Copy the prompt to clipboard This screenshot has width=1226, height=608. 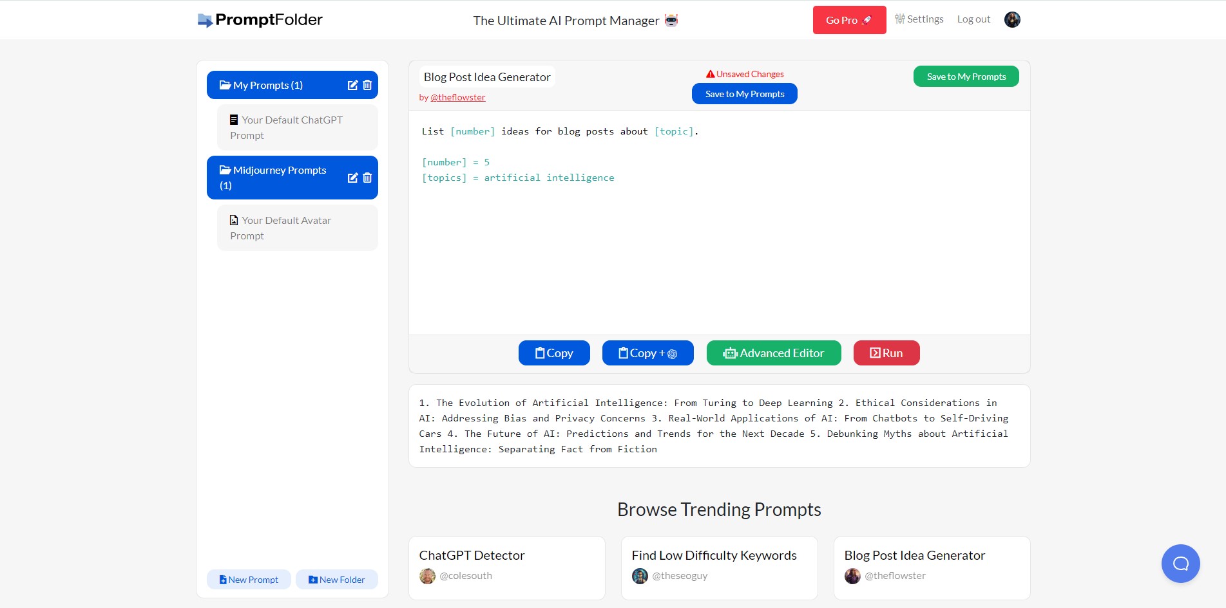coord(554,353)
